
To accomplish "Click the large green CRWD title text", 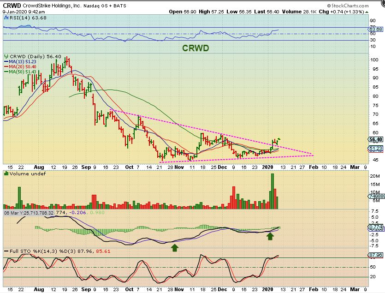I will (195, 48).
